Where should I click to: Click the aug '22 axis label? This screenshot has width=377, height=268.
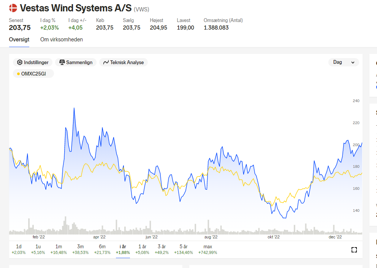point(211,237)
